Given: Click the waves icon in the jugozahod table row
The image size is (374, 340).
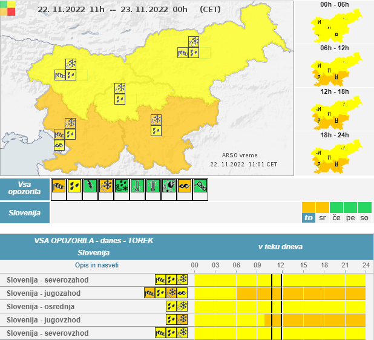Looking at the screenshot, I should pyautogui.click(x=182, y=293).
